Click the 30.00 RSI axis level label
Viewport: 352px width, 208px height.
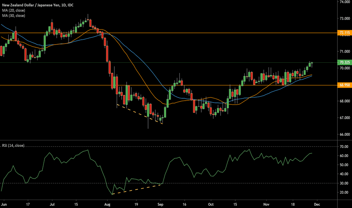(x=344, y=183)
